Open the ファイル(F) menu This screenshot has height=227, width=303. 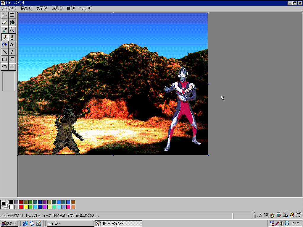coord(9,8)
